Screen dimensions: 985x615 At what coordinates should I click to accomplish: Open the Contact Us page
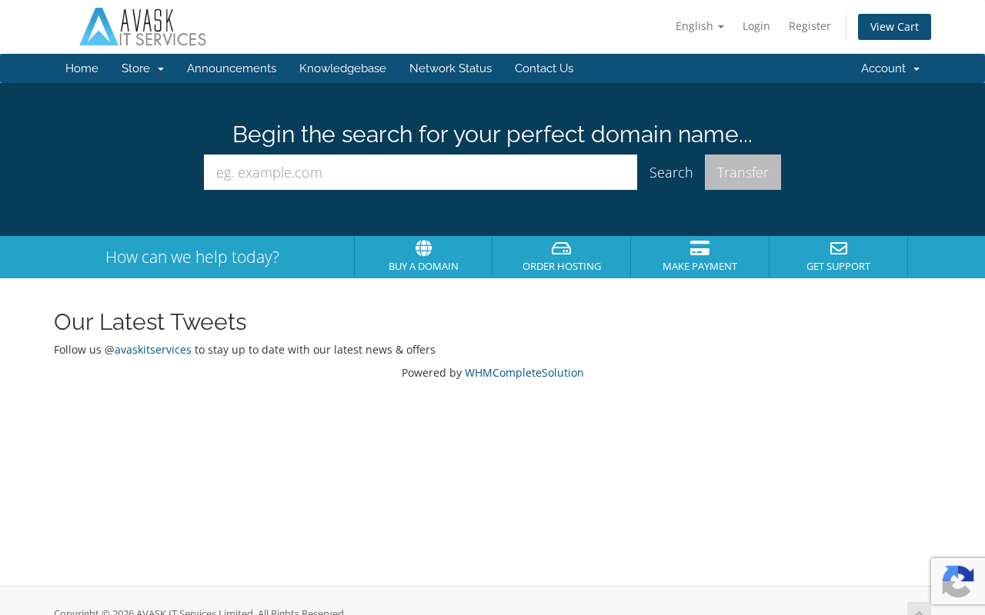point(544,68)
